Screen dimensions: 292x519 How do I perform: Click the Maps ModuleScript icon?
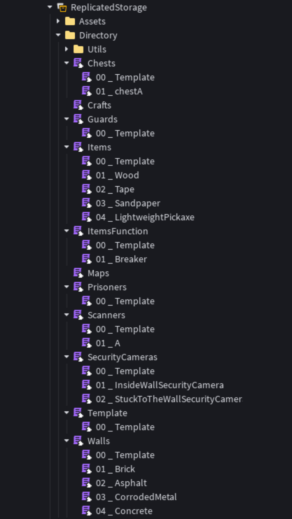pyautogui.click(x=78, y=273)
